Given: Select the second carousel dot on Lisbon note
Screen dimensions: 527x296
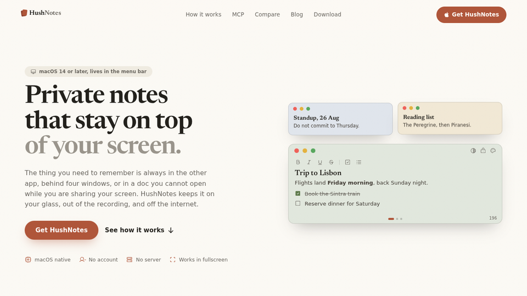Looking at the screenshot, I should tap(397, 219).
